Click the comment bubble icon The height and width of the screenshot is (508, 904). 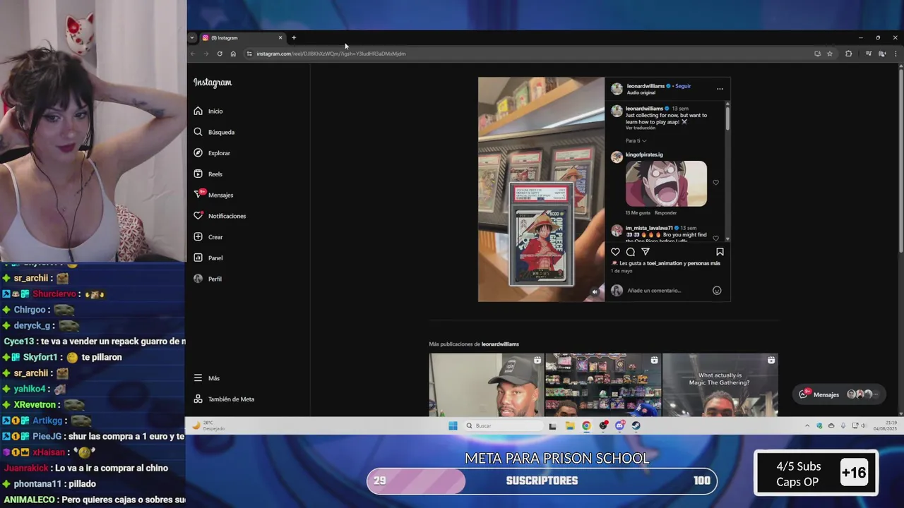click(x=631, y=252)
